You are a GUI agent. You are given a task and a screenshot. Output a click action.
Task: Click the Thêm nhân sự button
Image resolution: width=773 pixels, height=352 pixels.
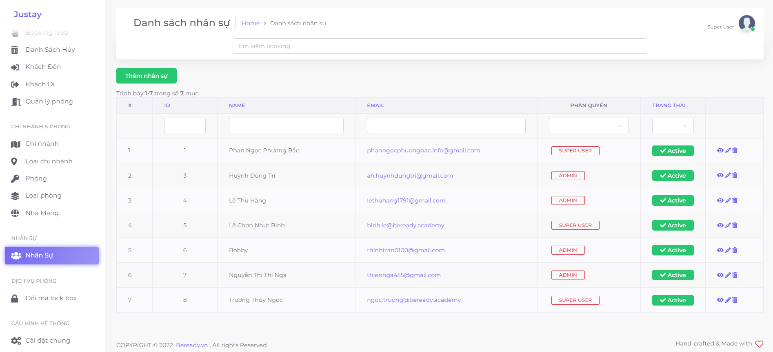coord(146,76)
